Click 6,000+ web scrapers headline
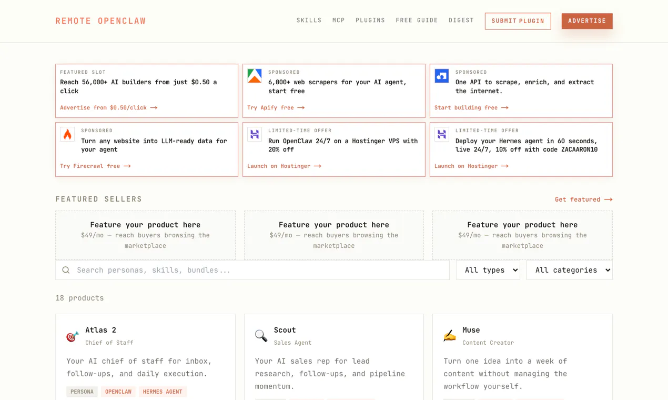 337,86
